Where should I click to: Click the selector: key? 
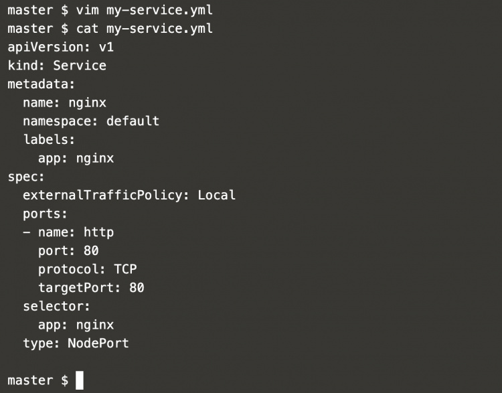(57, 307)
